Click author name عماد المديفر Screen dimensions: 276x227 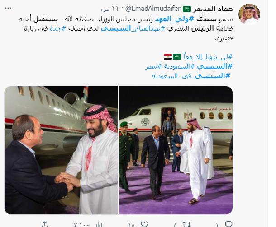(x=213, y=9)
